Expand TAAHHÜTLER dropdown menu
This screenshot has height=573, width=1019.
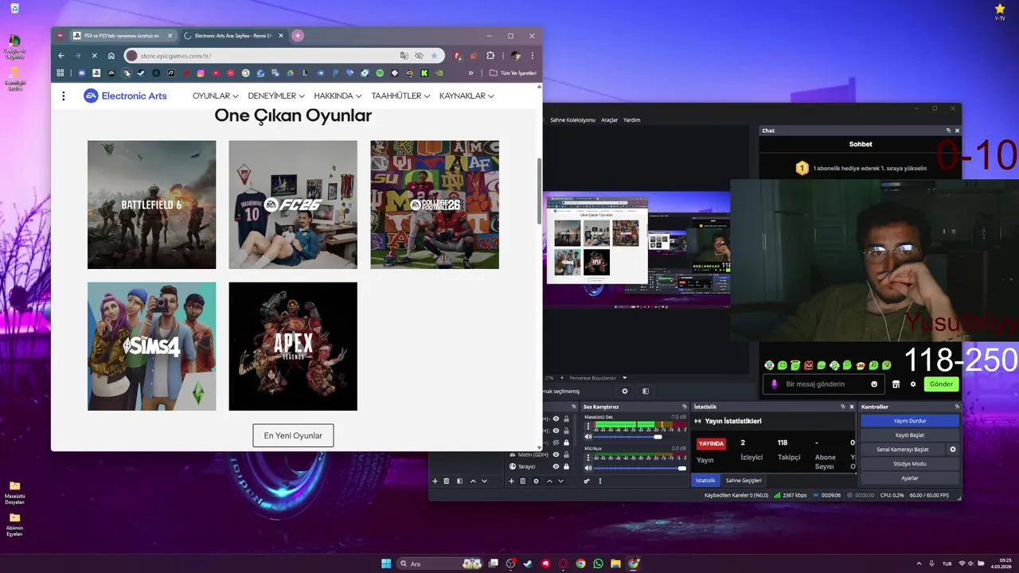(400, 95)
